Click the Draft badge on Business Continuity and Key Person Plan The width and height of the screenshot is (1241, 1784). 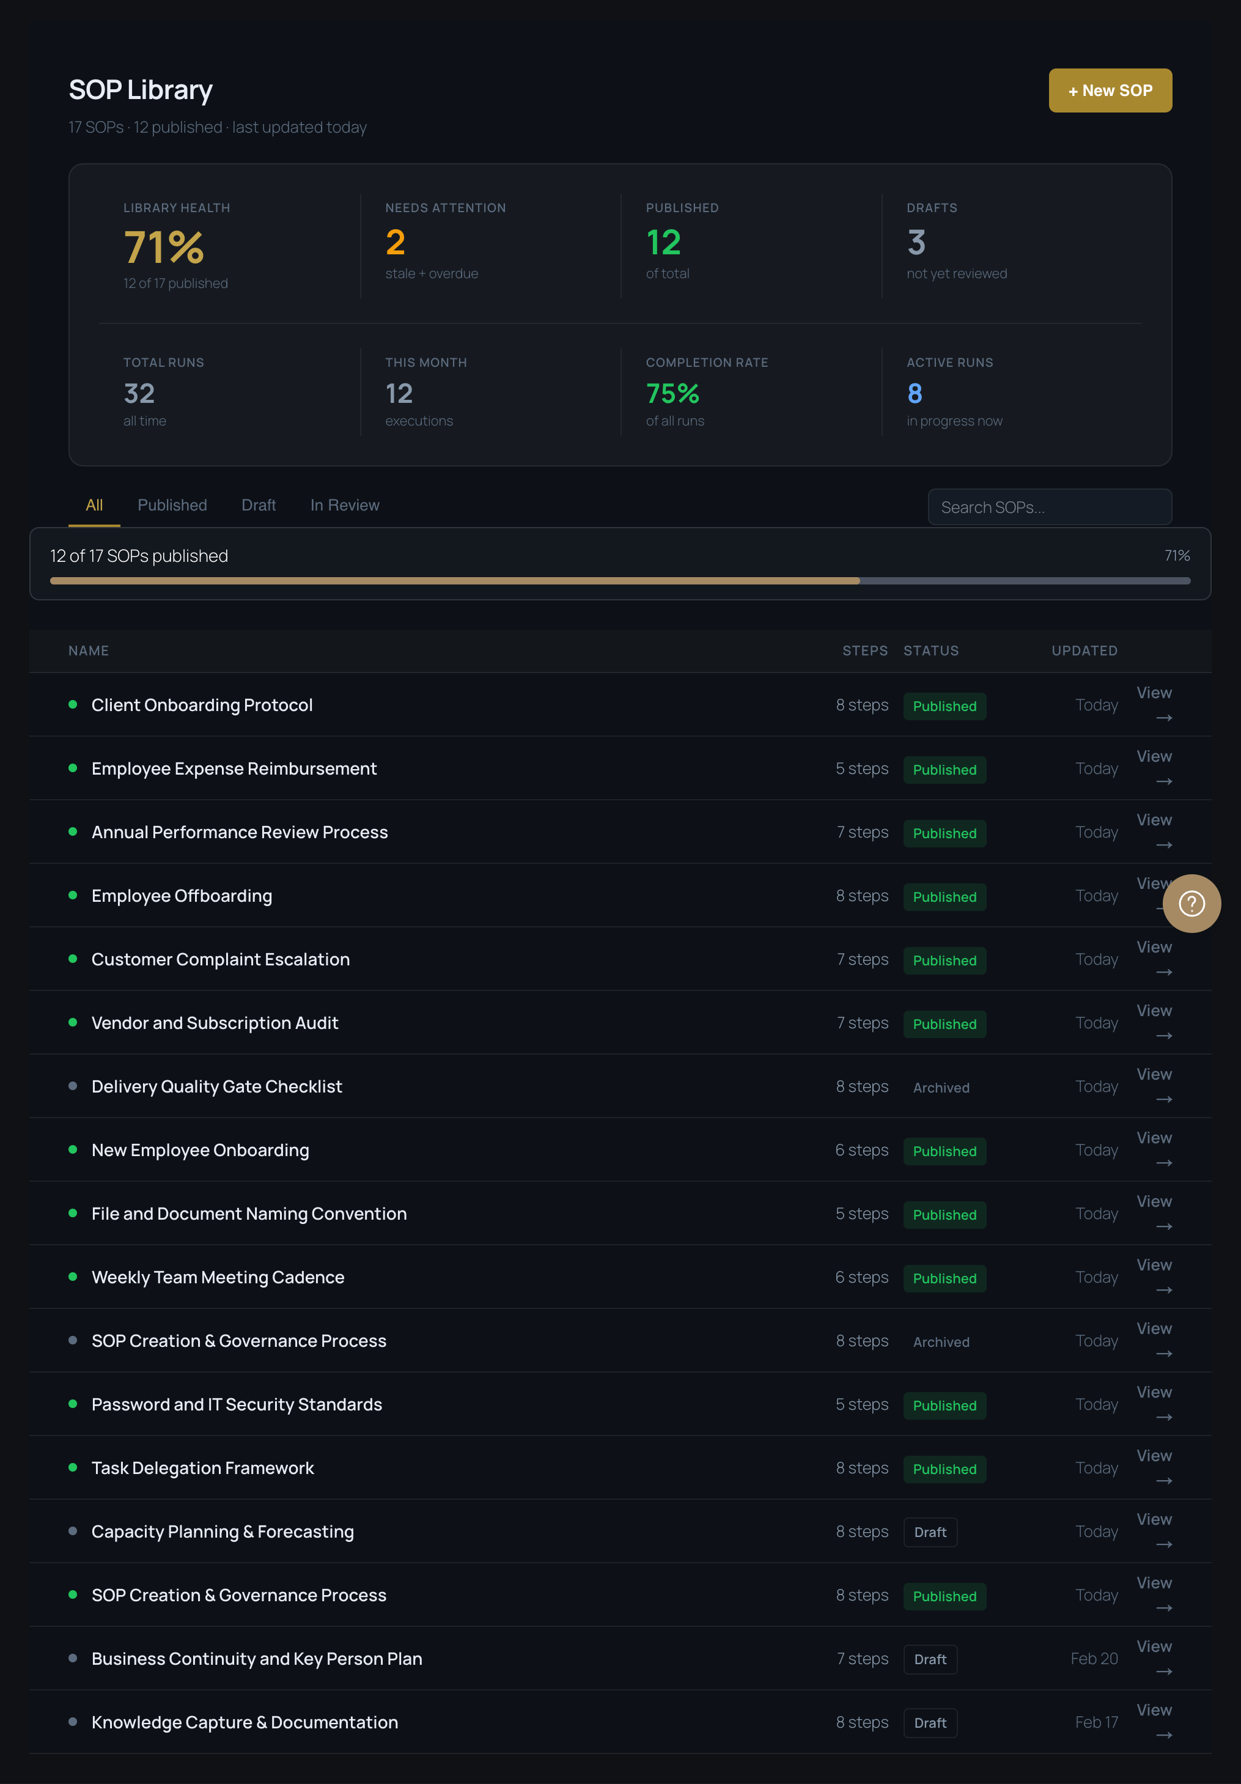(x=930, y=1659)
